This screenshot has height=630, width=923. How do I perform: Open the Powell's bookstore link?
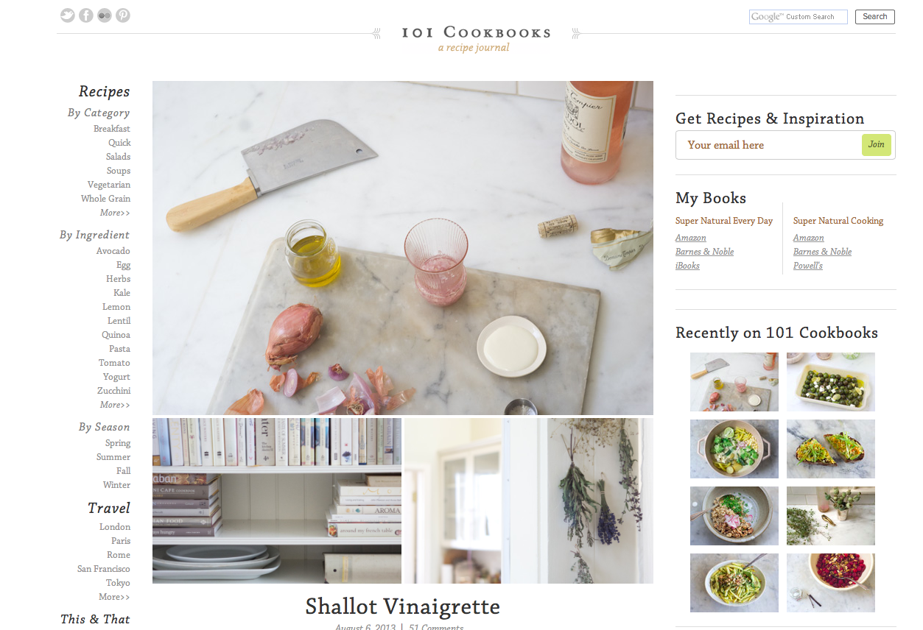[808, 266]
